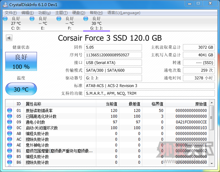Click status circle for attribute 05

click(x=10, y=116)
